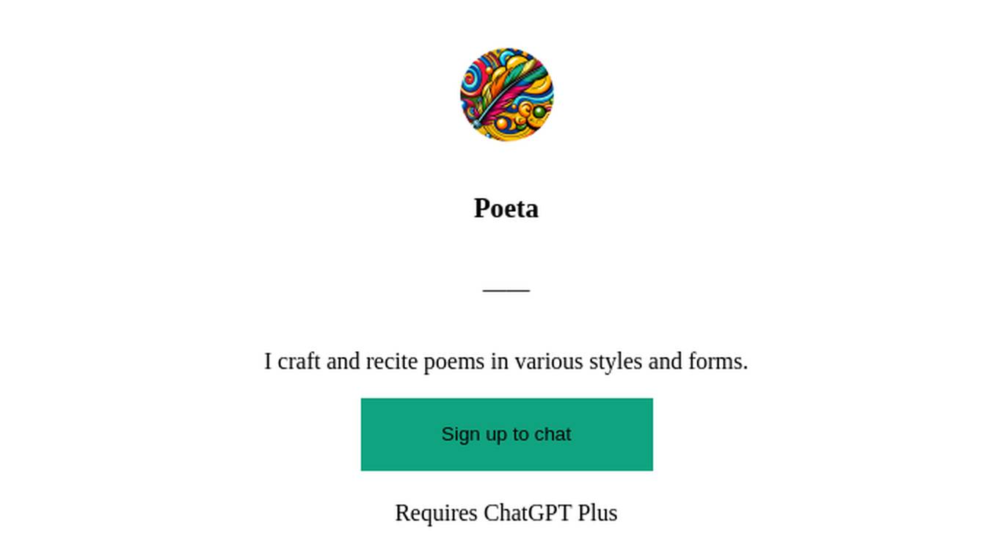Click the word 'craft' in the description
998x560 pixels.
(x=299, y=361)
